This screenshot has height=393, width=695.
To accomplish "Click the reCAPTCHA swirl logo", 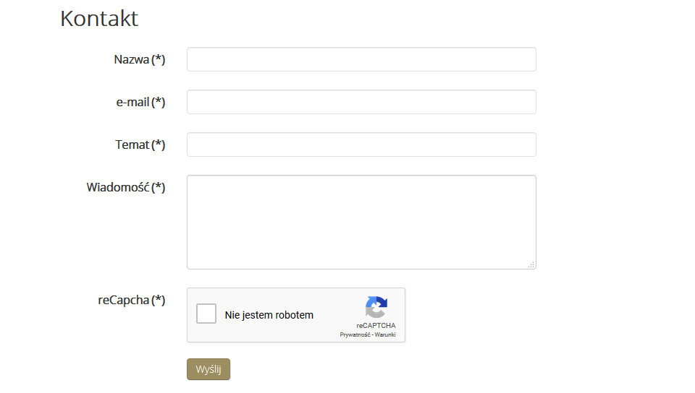I will (x=376, y=307).
